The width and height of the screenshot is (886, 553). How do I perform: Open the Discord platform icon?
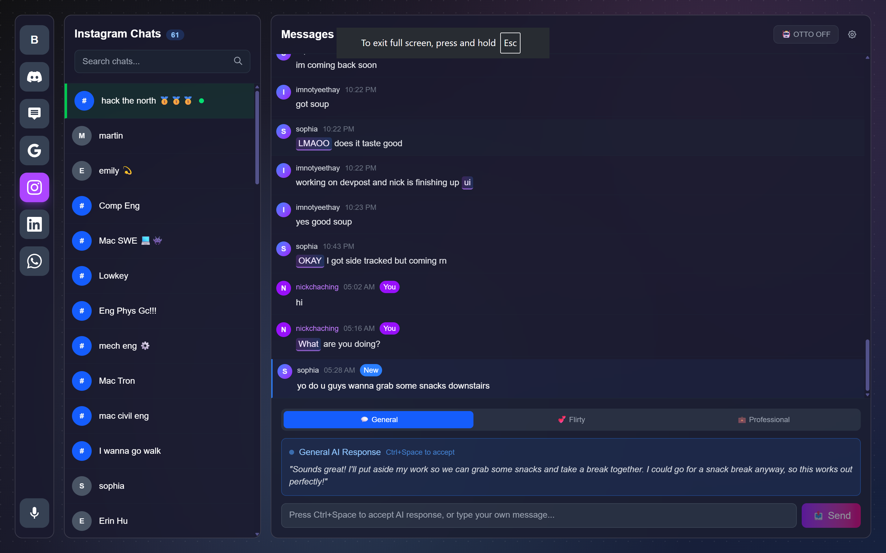coord(34,77)
